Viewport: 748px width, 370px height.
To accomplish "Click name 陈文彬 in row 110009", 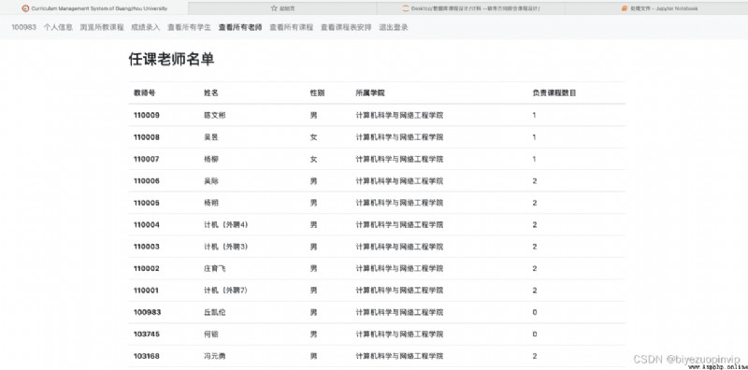I will 215,115.
